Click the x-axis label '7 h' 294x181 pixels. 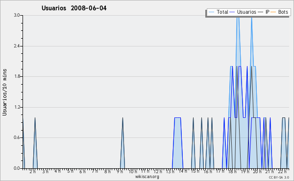pos(95,171)
